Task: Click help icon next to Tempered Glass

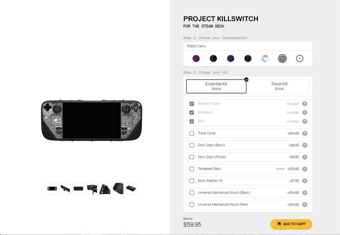Action: [x=305, y=169]
